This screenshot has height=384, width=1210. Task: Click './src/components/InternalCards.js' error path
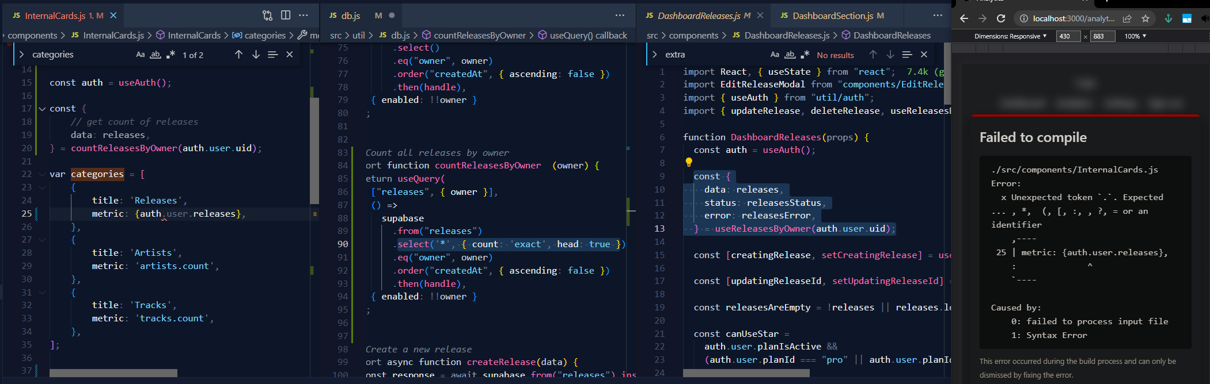pos(1075,170)
